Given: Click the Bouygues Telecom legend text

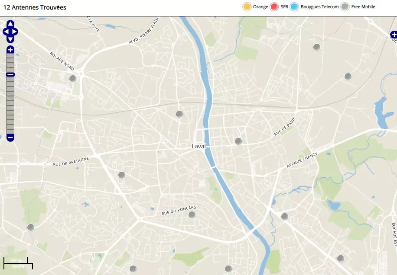Looking at the screenshot, I should click(319, 7).
